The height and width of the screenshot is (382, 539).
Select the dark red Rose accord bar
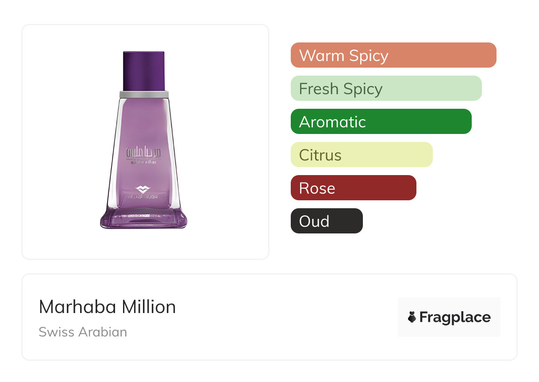(x=353, y=188)
